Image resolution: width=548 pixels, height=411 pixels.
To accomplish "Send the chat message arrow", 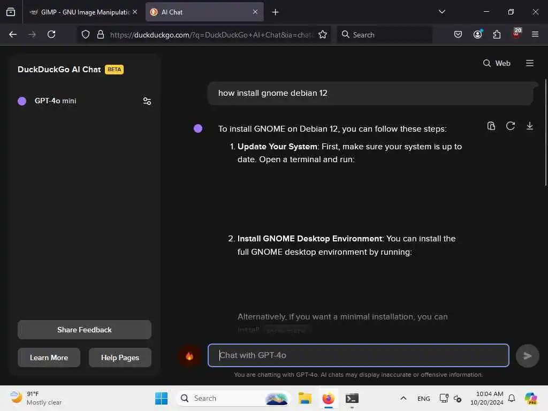I will [x=527, y=356].
